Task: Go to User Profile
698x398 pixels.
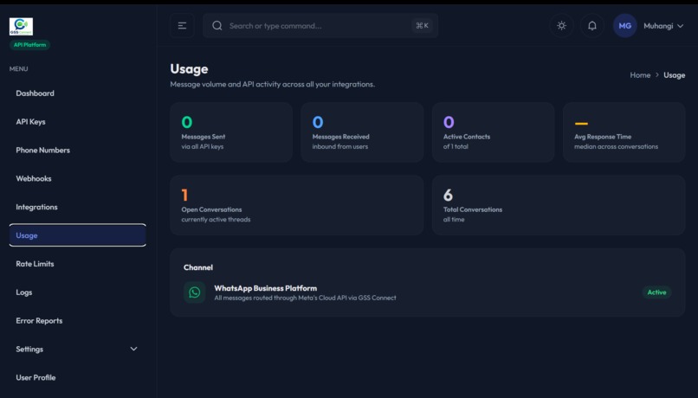Action: tap(77, 377)
